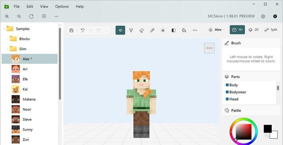This screenshot has height=145, width=283.
Task: Switch to 2D view mode
Action: 254,30
